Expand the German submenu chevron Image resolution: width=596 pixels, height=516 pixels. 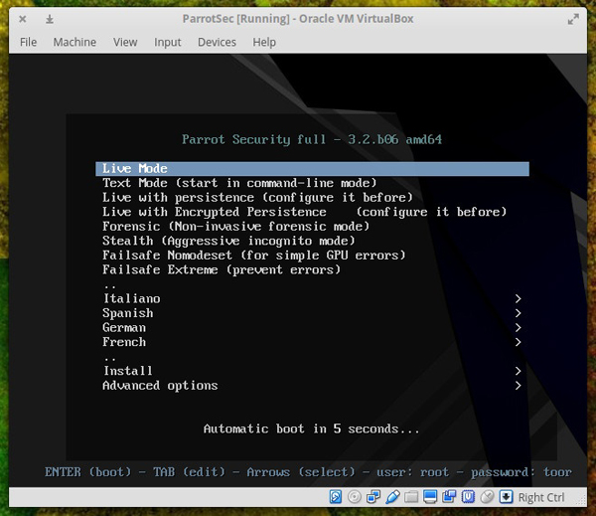coord(518,328)
